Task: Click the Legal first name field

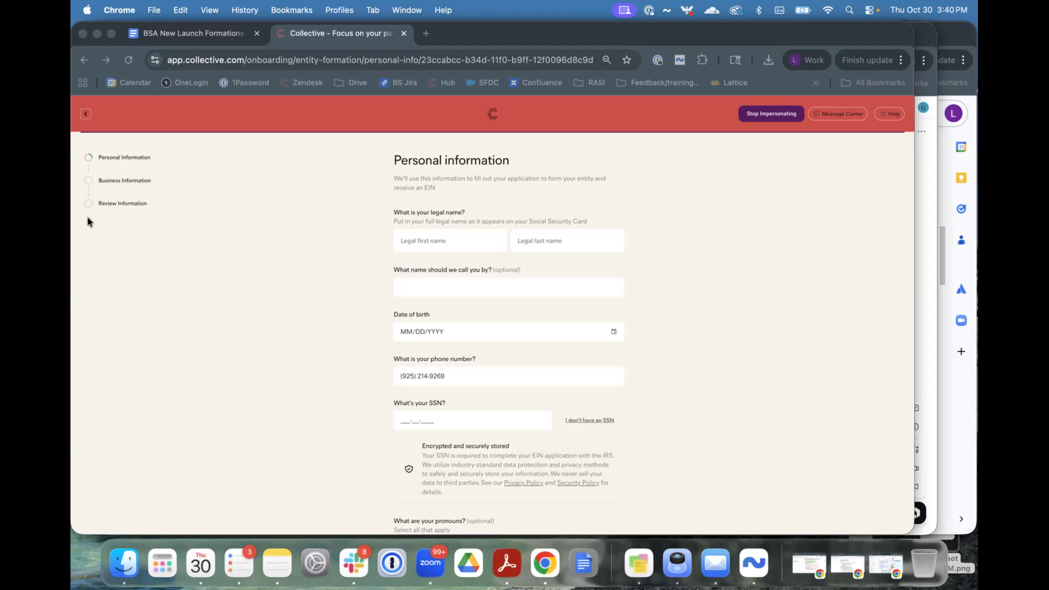Action: click(x=450, y=241)
